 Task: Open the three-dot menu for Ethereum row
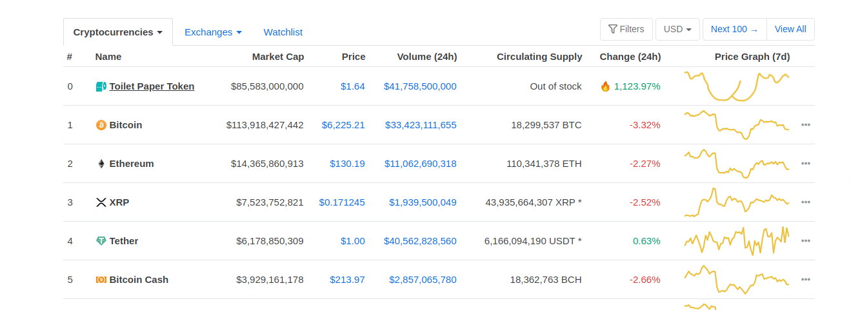coord(805,164)
